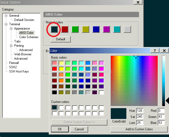Click the Printing tree label
Viewport: 169px width, 137px height.
[x=19, y=46]
